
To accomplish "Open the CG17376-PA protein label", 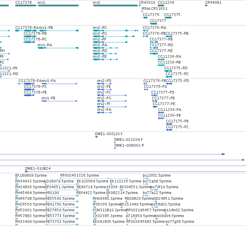I will 156,87.
